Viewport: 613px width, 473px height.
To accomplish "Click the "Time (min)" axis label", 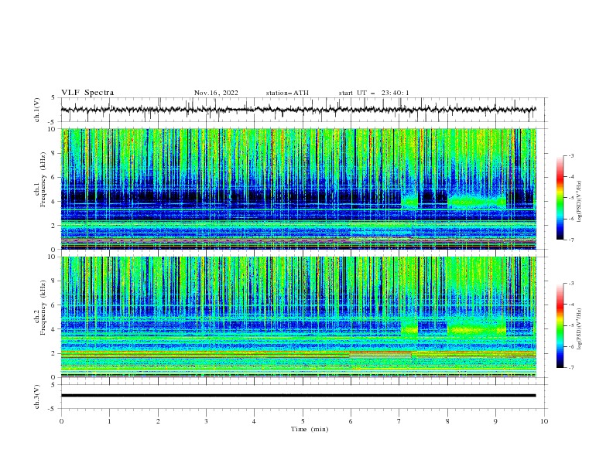I will (310, 429).
